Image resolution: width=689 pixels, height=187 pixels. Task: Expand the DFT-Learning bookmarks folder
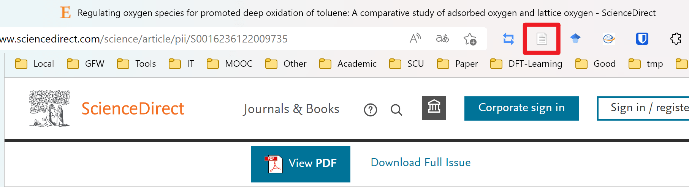pyautogui.click(x=526, y=64)
